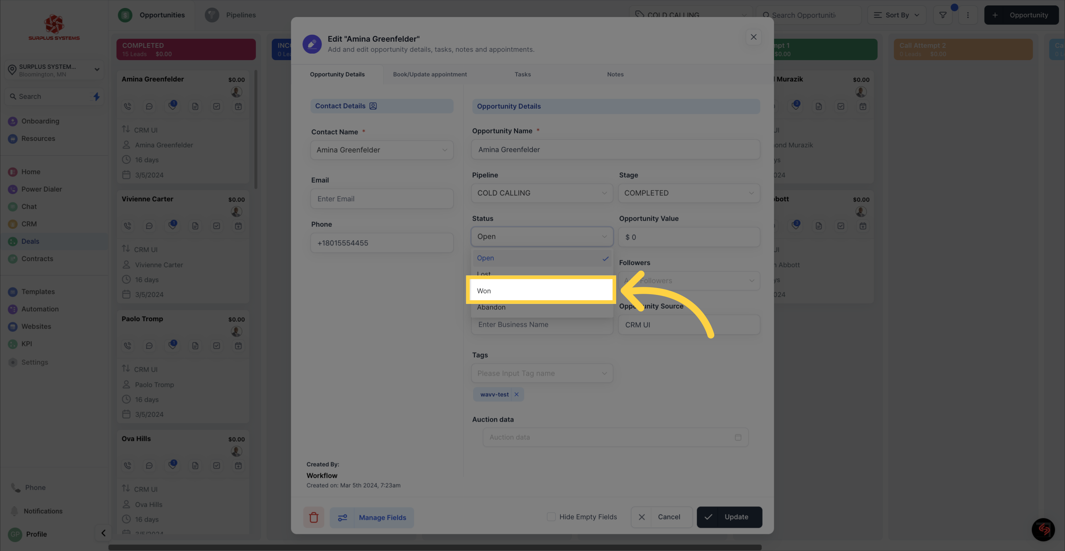Remove the wavv-test tag with its X
The image size is (1065, 551).
pos(516,395)
